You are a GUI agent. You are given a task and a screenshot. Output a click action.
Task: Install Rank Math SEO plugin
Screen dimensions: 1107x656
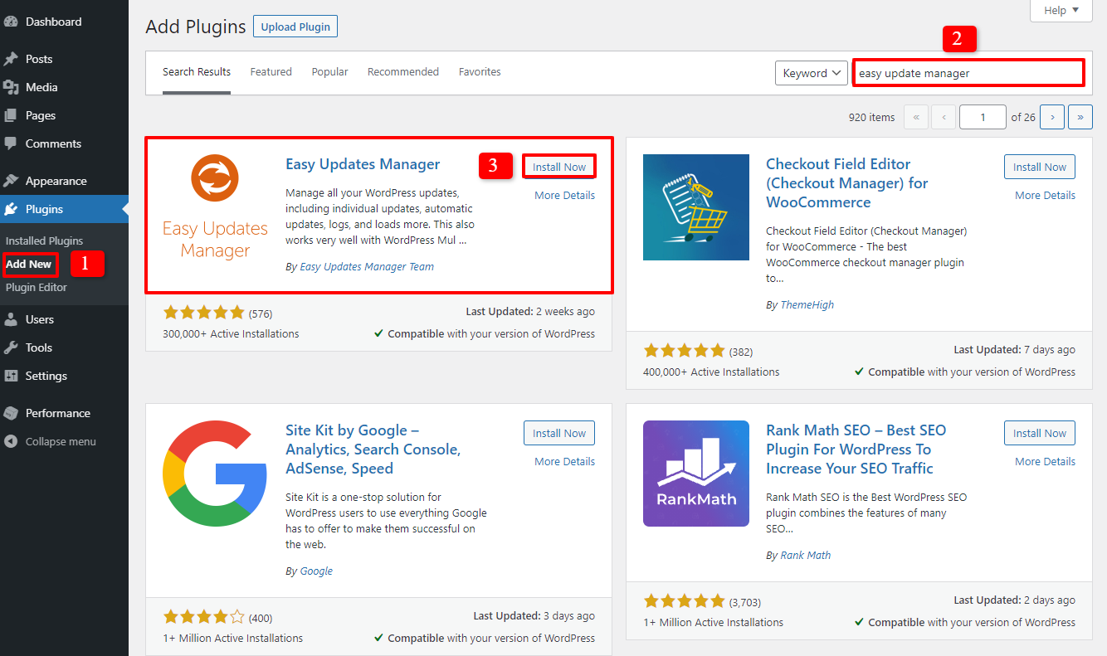tap(1040, 433)
